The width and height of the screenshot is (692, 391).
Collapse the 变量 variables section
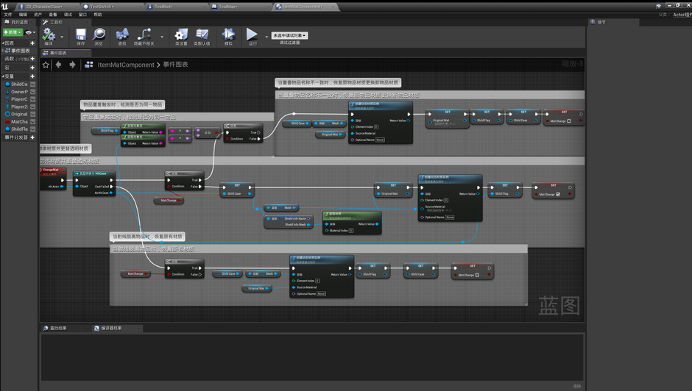click(x=3, y=76)
